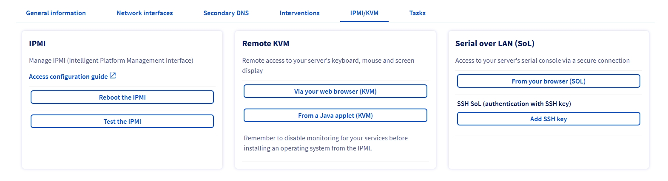Click the Add SSH key button
The image size is (668, 181).
549,119
